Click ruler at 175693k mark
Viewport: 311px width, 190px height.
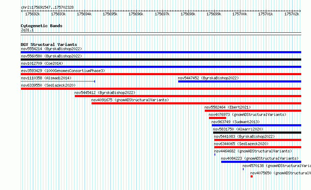pyautogui.click(x=58, y=14)
